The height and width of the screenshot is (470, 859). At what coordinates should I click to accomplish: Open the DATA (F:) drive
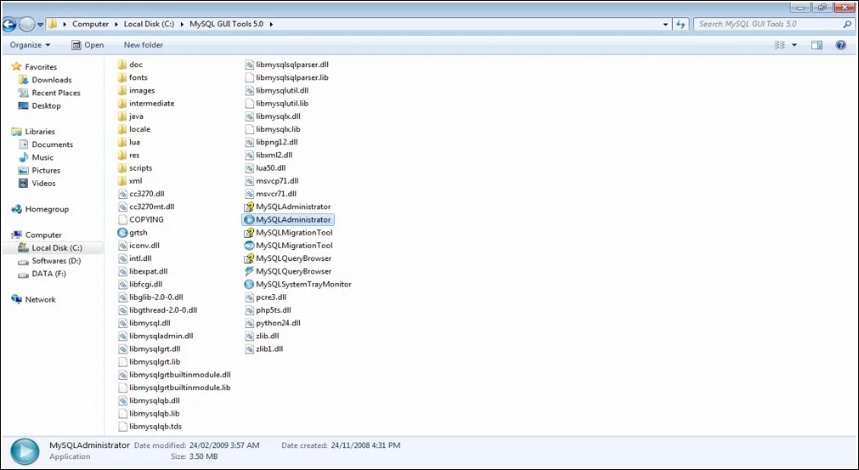[x=42, y=274]
